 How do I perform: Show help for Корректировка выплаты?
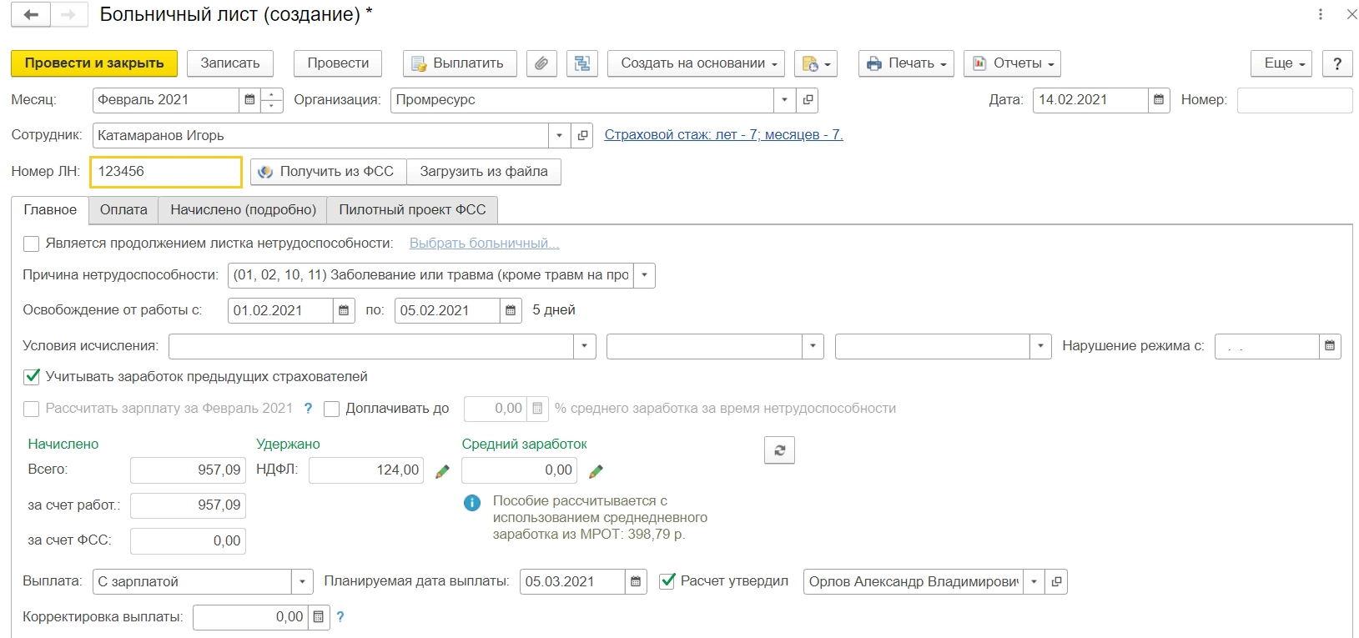340,617
